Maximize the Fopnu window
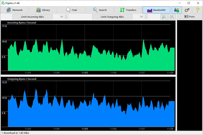 click(189, 3)
